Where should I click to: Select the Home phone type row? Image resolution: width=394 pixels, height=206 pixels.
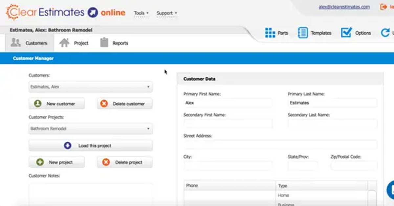click(x=322, y=195)
